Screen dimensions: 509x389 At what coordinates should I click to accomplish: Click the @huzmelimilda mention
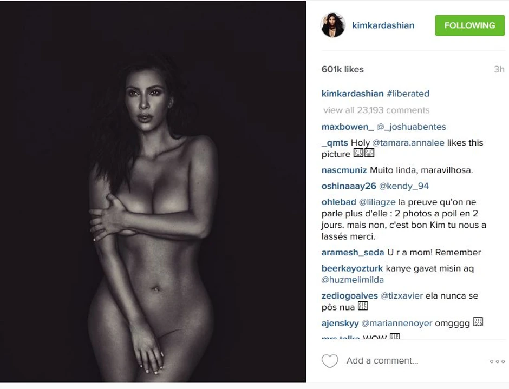pyautogui.click(x=353, y=280)
